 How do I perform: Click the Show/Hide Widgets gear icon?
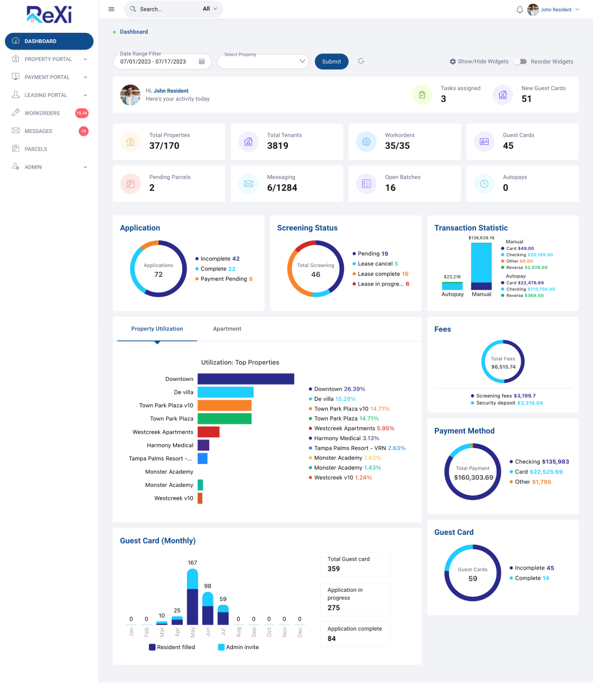point(453,61)
